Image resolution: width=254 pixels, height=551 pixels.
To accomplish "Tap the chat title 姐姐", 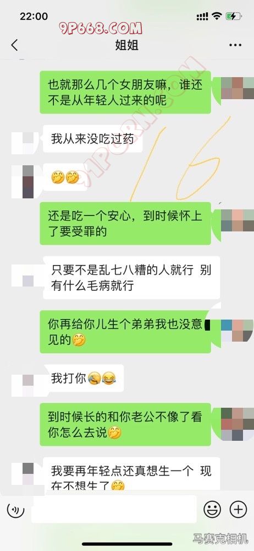I will 126,45.
